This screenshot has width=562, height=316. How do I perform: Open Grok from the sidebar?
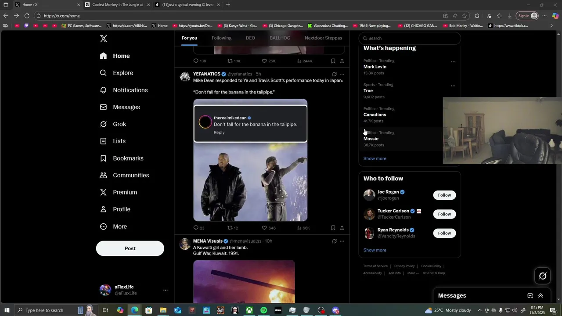113,124
